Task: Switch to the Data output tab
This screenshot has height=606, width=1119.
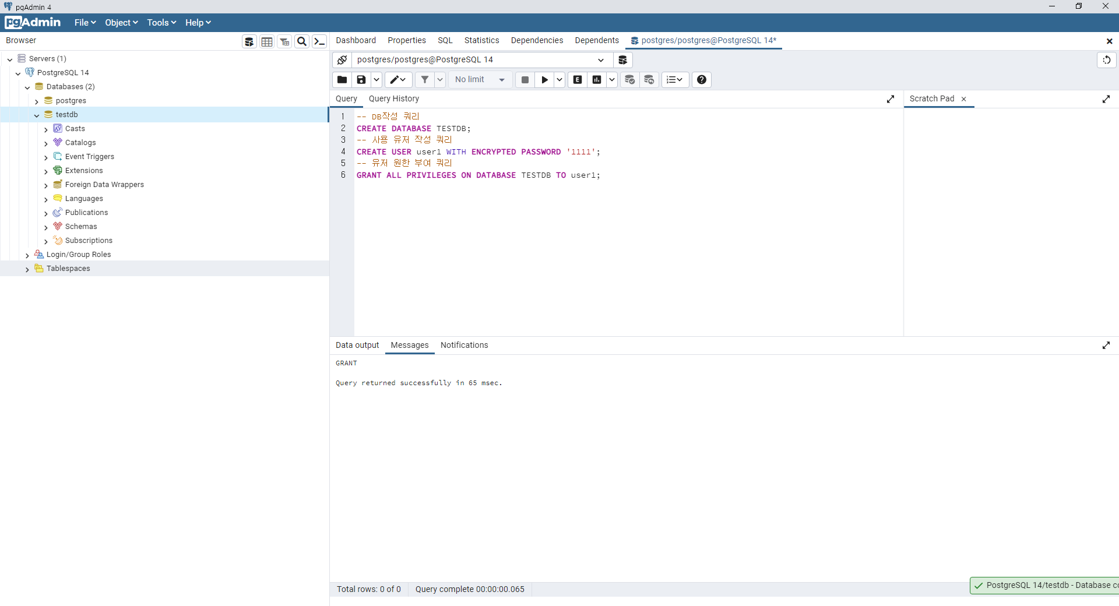Action: [357, 346]
